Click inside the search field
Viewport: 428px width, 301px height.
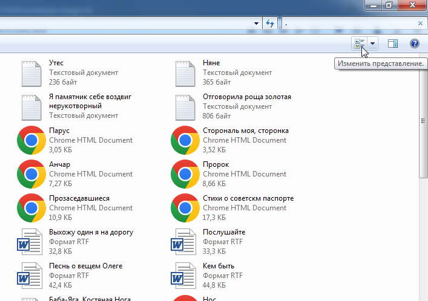349,24
